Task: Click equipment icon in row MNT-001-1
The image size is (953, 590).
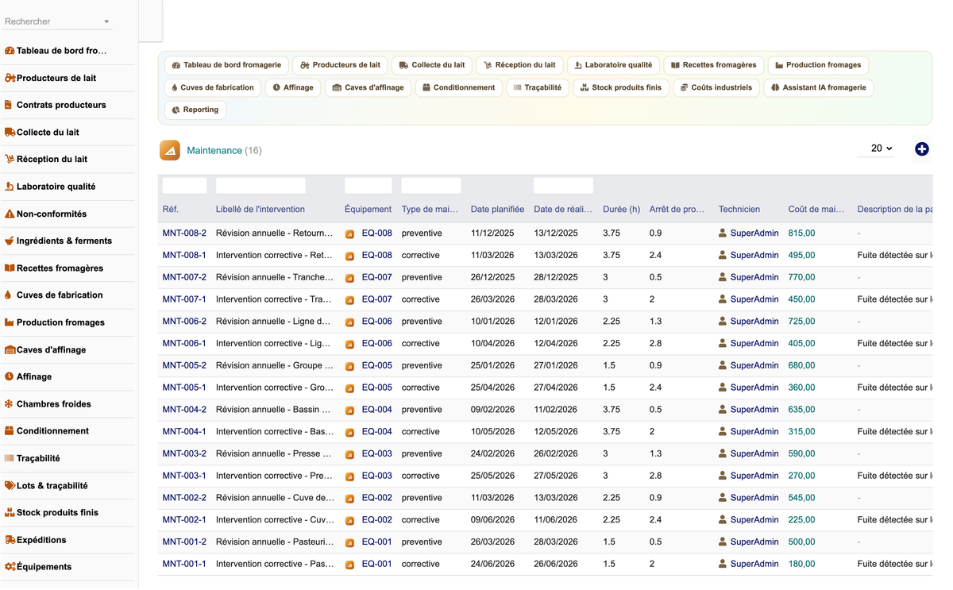Action: (x=349, y=565)
